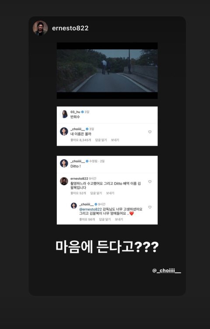
Task: View the 52 likes on ernesto822's comment
Action: (78, 193)
